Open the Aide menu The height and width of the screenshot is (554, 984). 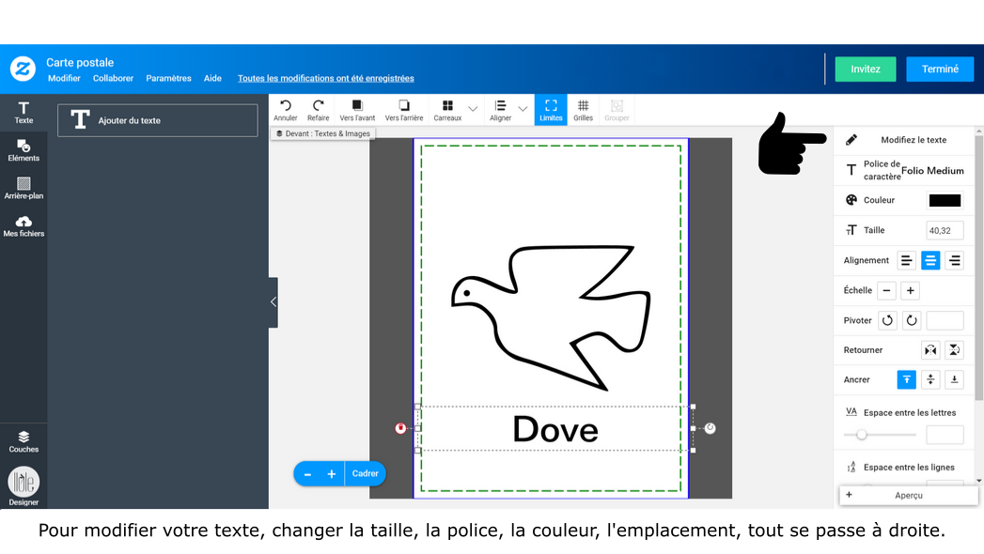tap(212, 78)
